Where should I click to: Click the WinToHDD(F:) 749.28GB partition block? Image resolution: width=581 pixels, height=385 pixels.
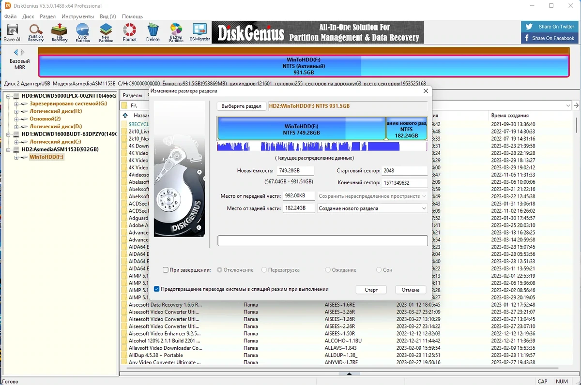point(302,129)
